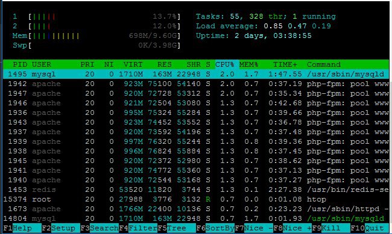Select process row PID 1947
This screenshot has height=234, width=392.
click(196, 93)
